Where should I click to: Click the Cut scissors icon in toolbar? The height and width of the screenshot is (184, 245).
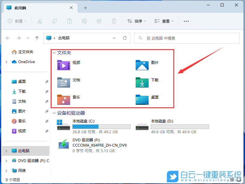40,21
